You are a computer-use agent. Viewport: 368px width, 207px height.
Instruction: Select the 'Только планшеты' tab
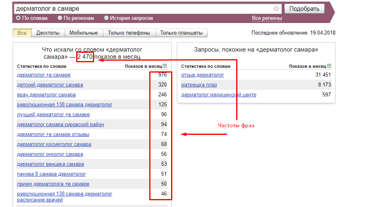[181, 33]
